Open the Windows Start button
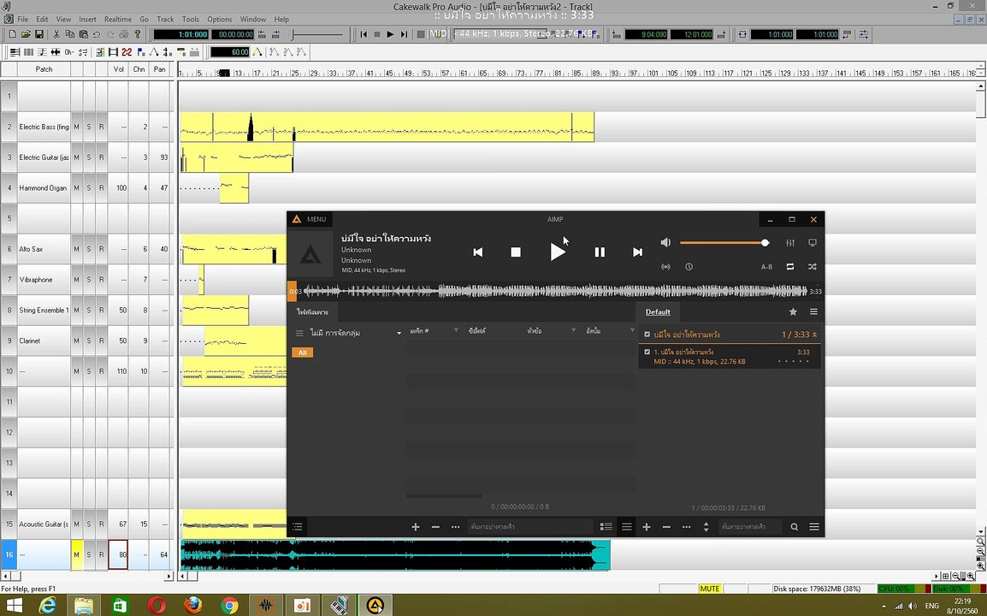The height and width of the screenshot is (616, 987). point(14,605)
